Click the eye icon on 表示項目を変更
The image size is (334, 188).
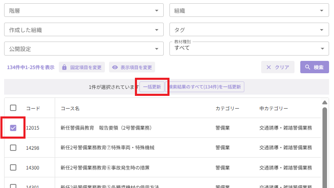pos(115,67)
